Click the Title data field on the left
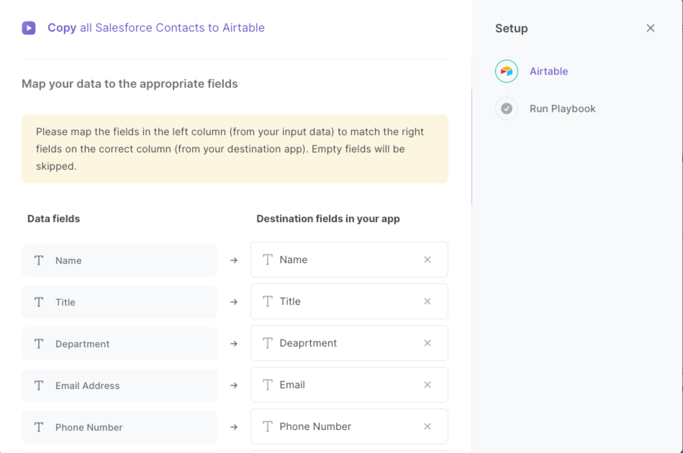 click(x=120, y=302)
